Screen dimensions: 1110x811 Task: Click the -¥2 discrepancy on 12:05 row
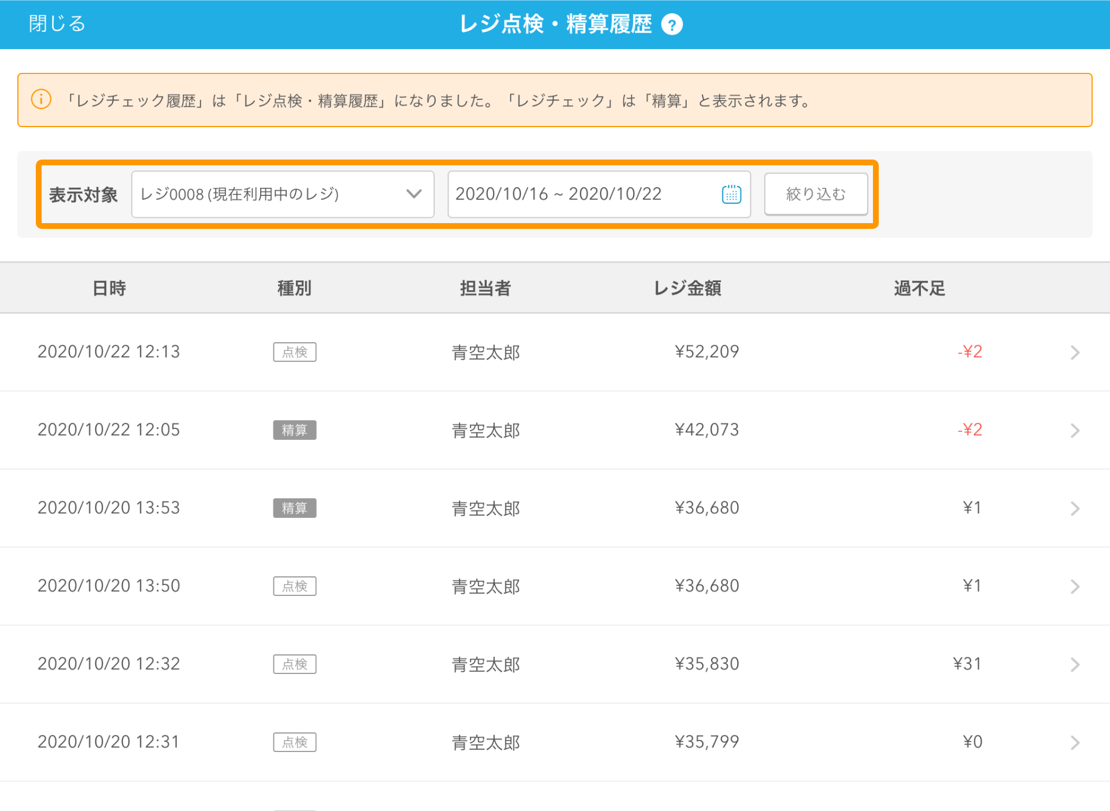coord(970,429)
